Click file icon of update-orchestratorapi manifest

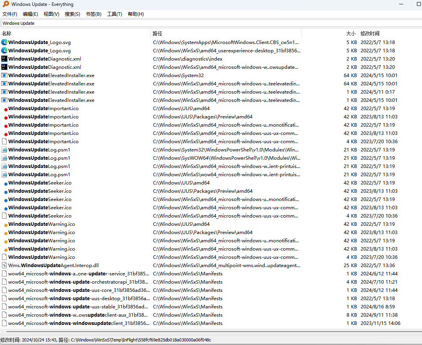(x=4, y=282)
